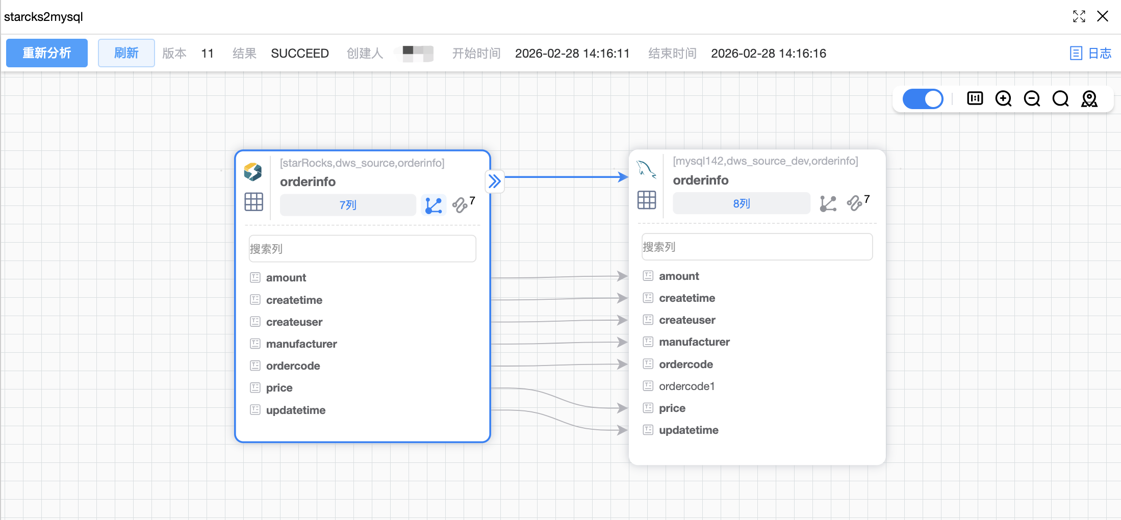Click the lineage branch icon on starRocks orderinfo
Screen dimensions: 1121x520
(434, 205)
